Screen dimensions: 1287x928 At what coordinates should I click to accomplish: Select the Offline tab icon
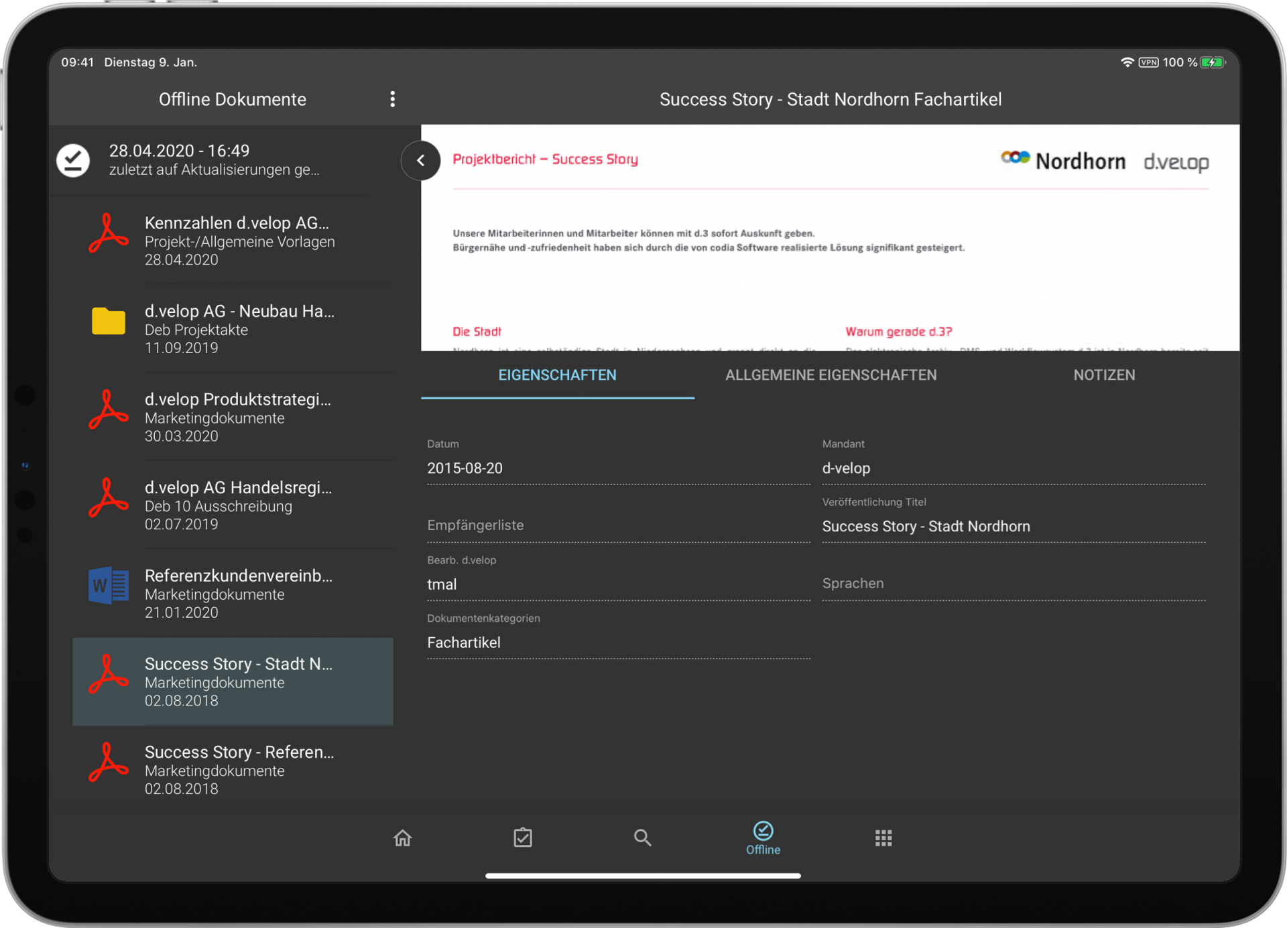pyautogui.click(x=763, y=838)
